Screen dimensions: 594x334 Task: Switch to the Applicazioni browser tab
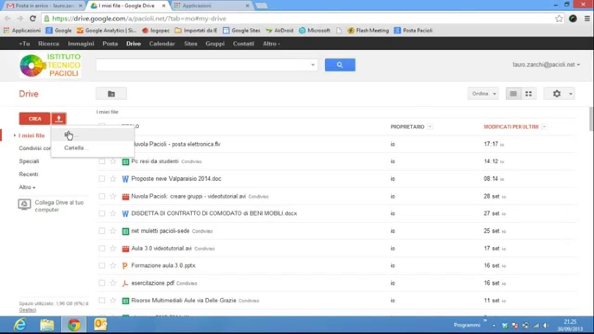pyautogui.click(x=212, y=6)
